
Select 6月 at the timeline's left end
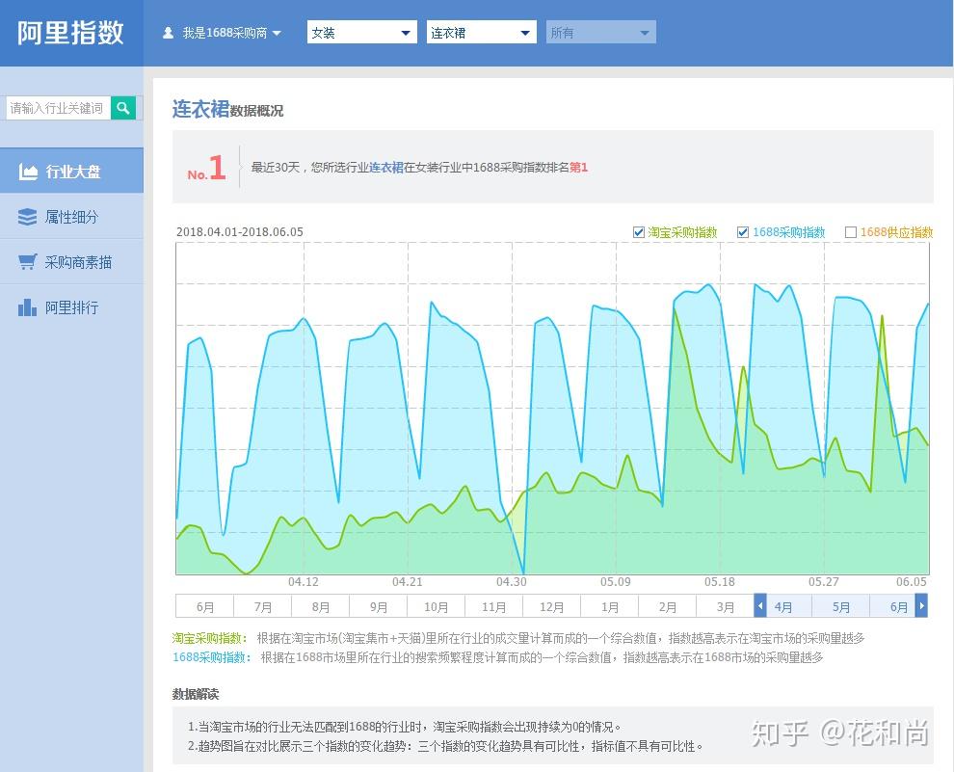coord(205,607)
